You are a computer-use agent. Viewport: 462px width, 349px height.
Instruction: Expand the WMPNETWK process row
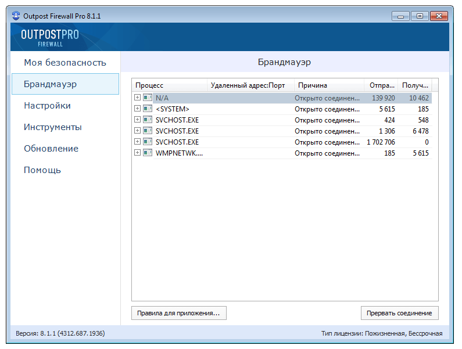tap(137, 153)
